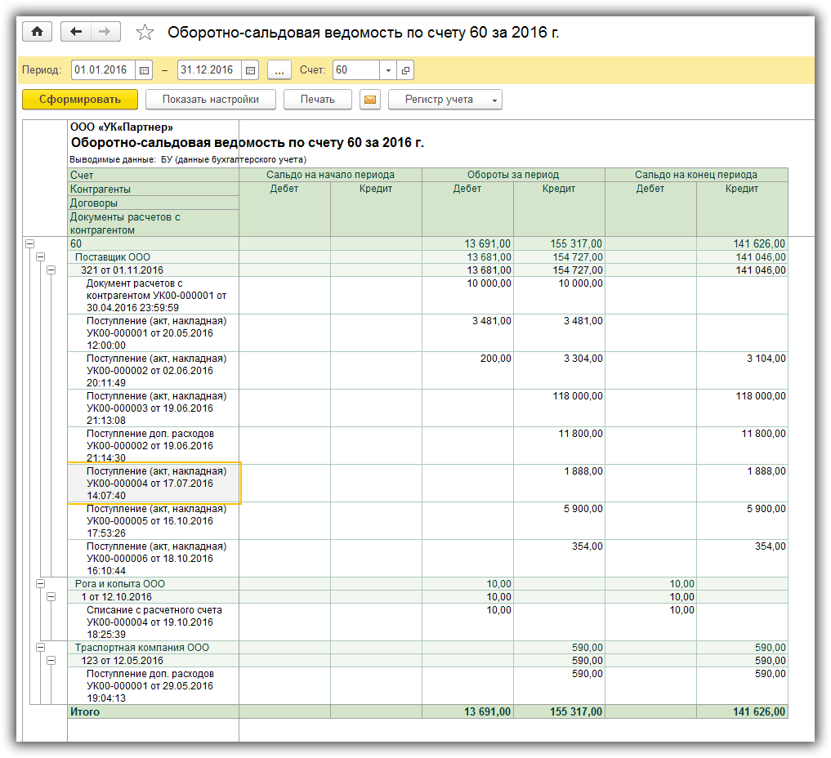
Task: Collapse account 60 top-level group
Action: coord(30,243)
